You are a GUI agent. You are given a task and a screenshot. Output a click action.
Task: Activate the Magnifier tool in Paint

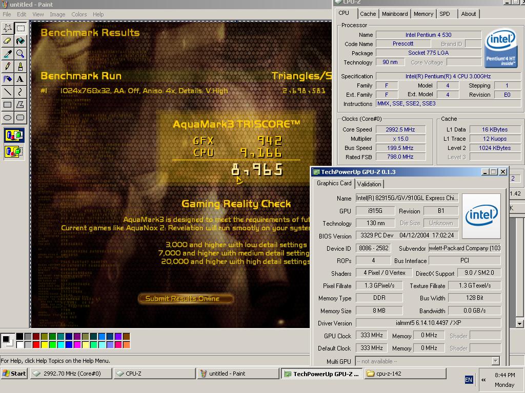click(21, 53)
